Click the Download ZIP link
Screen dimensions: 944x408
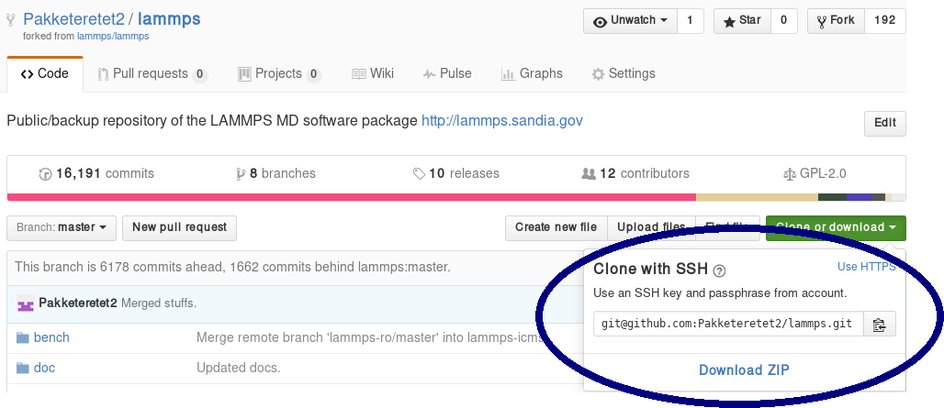744,370
